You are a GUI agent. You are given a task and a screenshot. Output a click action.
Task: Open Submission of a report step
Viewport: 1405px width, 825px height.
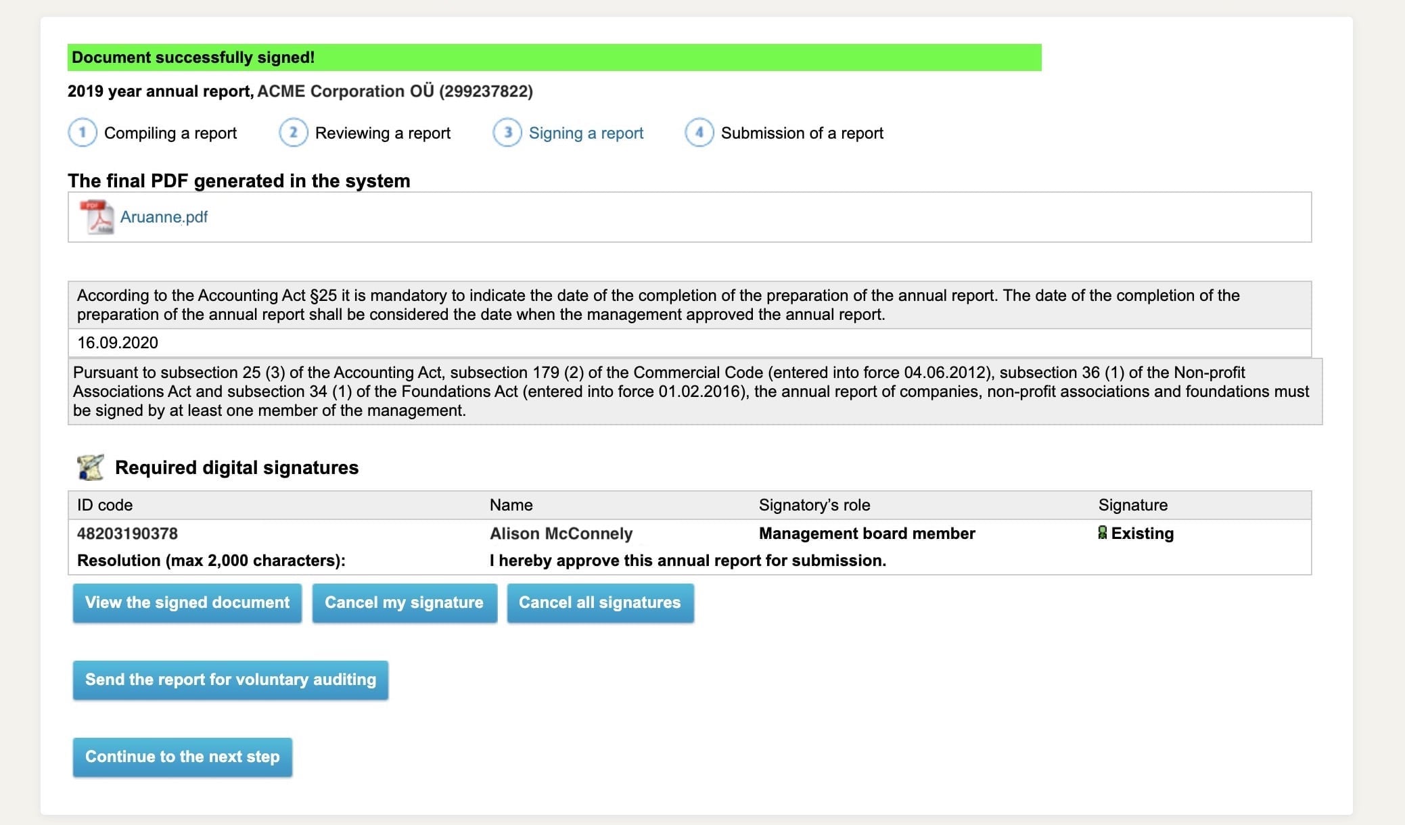click(x=802, y=133)
